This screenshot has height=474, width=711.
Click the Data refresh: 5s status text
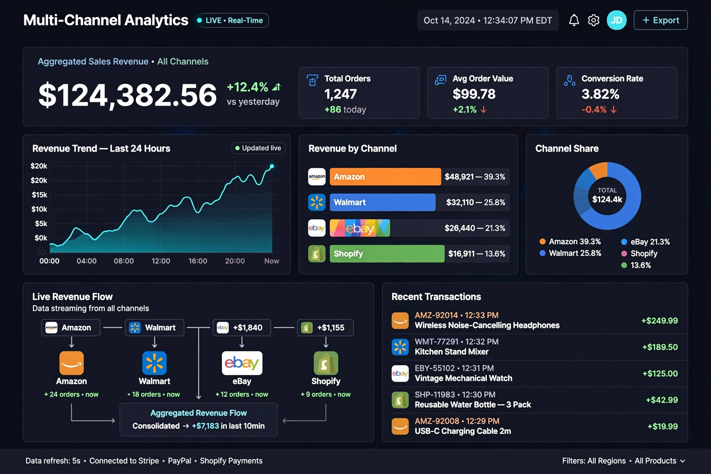[x=53, y=461]
